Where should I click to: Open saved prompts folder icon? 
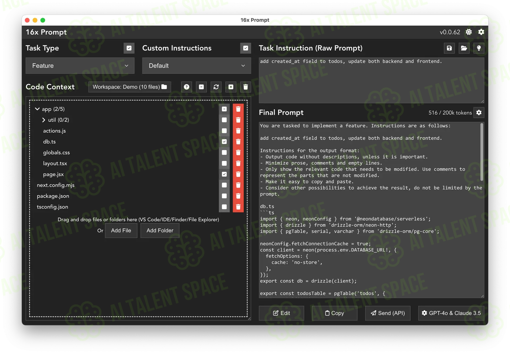point(464,48)
